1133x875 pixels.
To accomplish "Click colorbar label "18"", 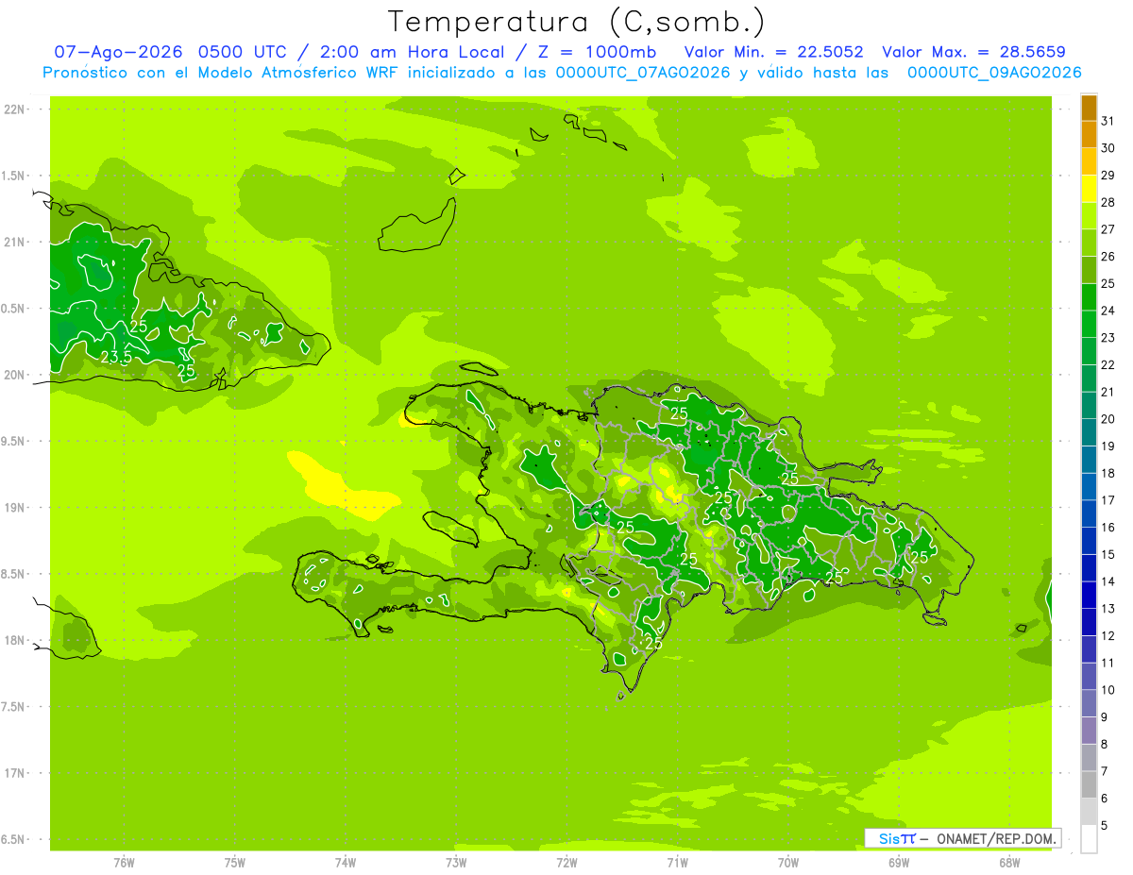I will 1108,473.
